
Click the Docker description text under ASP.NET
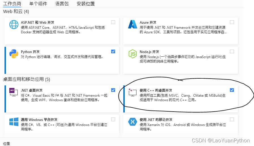pyautogui.click(x=63, y=30)
